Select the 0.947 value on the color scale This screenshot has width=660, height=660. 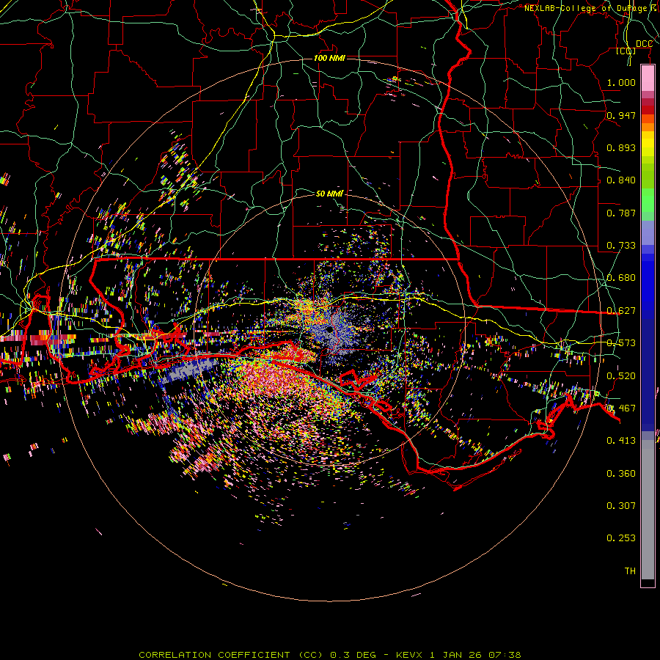(x=621, y=115)
